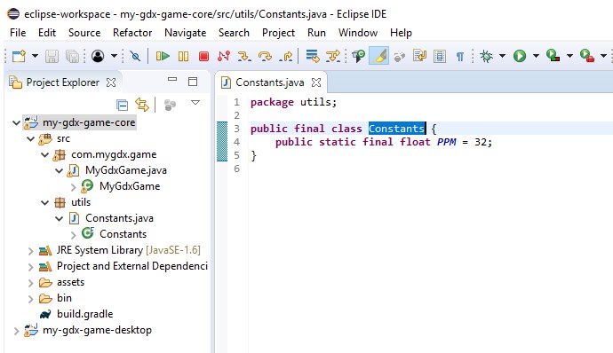Select the Project Explorer tab

62,82
